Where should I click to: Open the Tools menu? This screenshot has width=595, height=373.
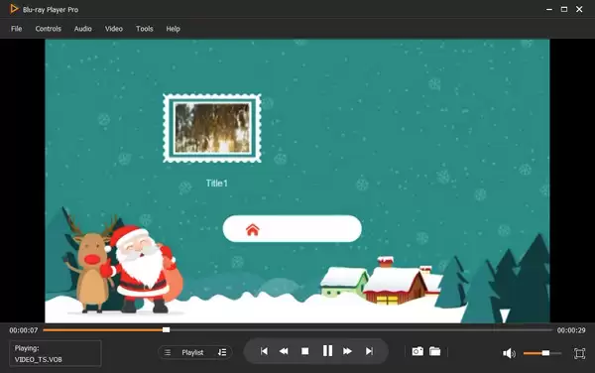(x=145, y=29)
